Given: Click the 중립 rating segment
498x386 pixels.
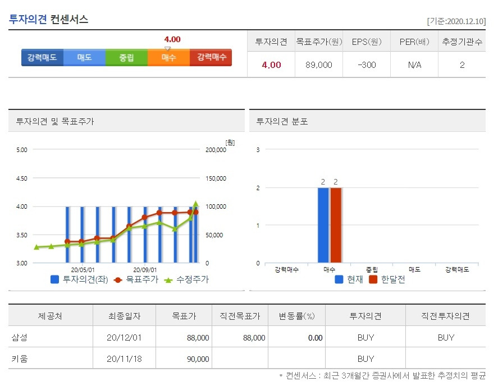Looking at the screenshot, I should (126, 57).
